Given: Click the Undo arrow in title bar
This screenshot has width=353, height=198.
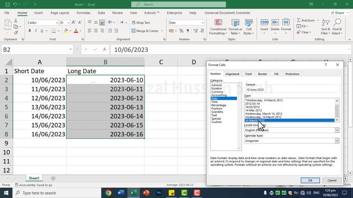Looking at the screenshot, I should (x=15, y=4).
